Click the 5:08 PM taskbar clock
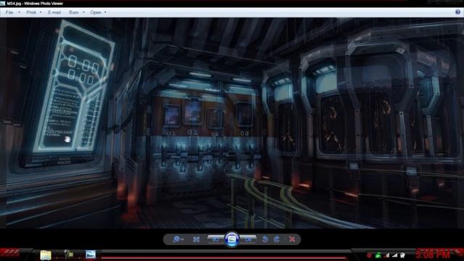 (x=432, y=254)
